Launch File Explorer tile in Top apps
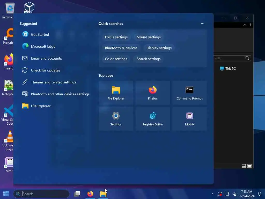This screenshot has width=265, height=199. 116,93
